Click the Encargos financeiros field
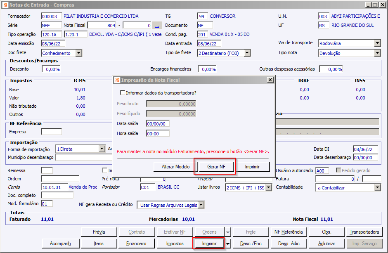Image resolution: width=388 pixels, height=253 pixels. (207, 69)
